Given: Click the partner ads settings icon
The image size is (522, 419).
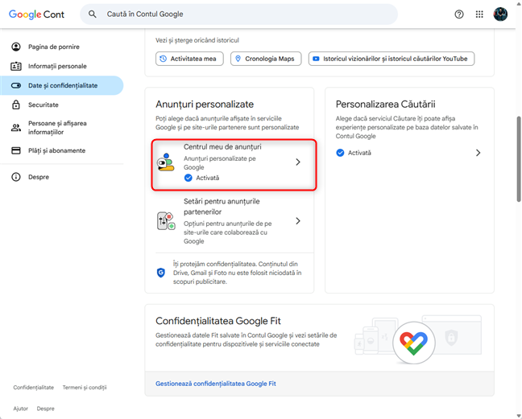Looking at the screenshot, I should [166, 221].
